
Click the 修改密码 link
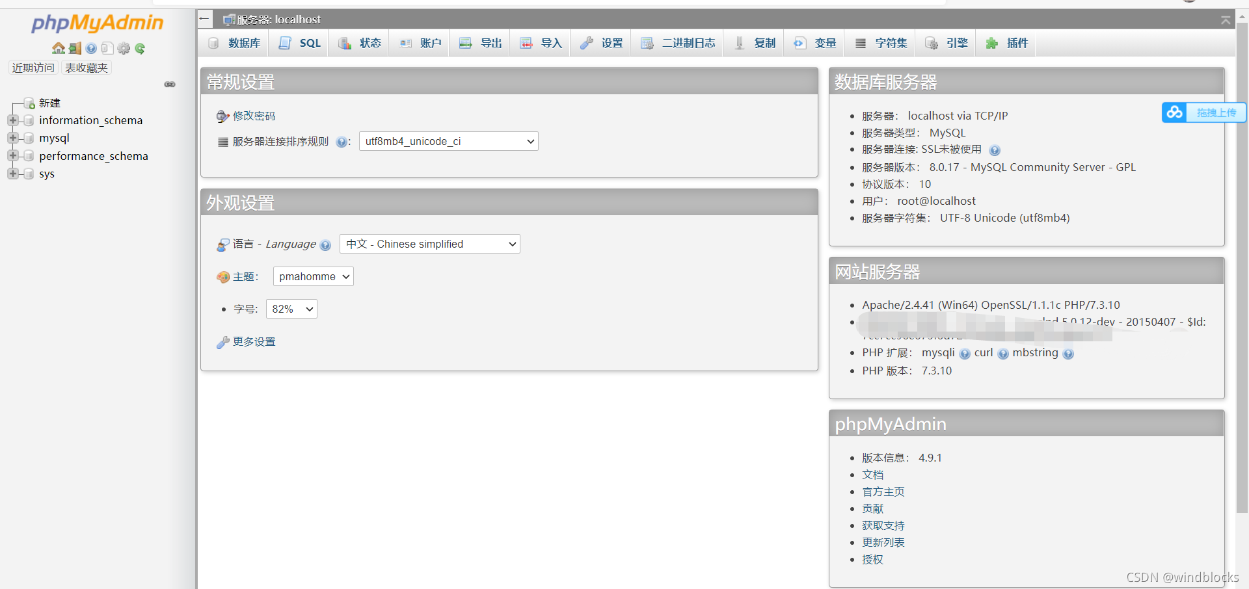254,116
